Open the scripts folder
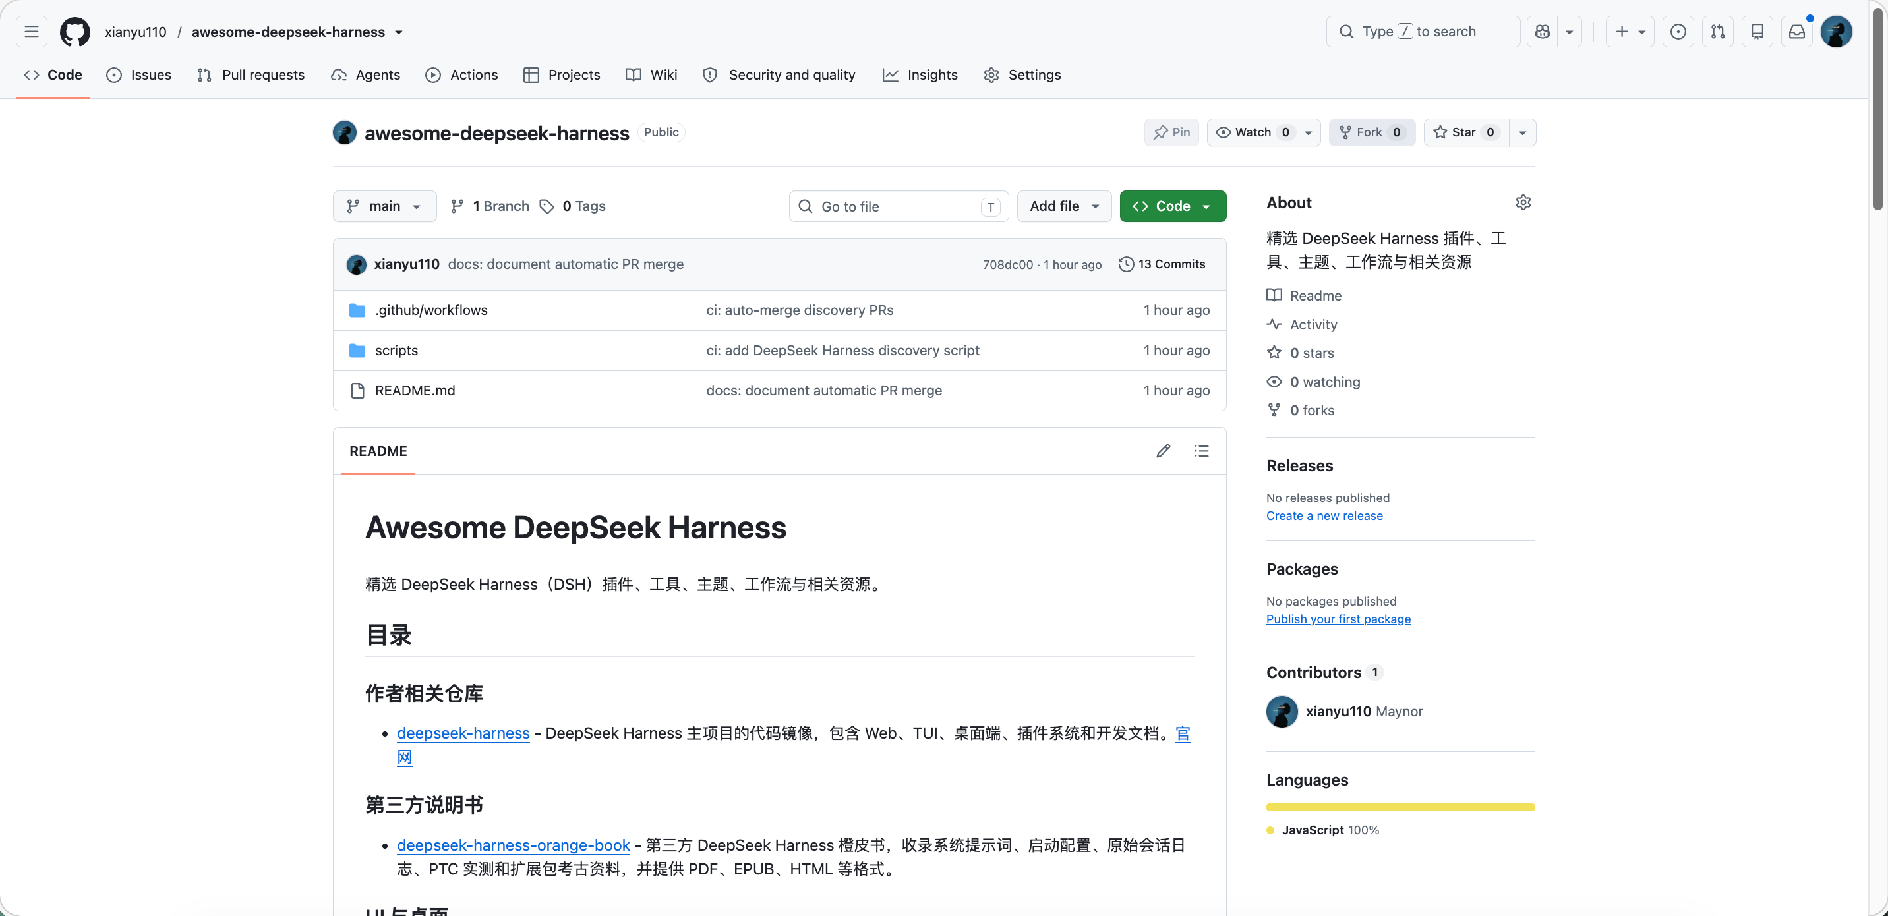Image resolution: width=1888 pixels, height=916 pixels. pos(396,351)
